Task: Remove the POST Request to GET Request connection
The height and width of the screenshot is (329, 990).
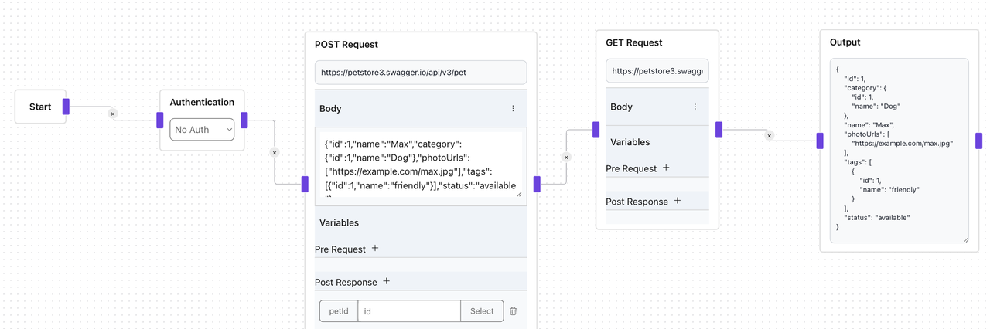Action: click(566, 158)
